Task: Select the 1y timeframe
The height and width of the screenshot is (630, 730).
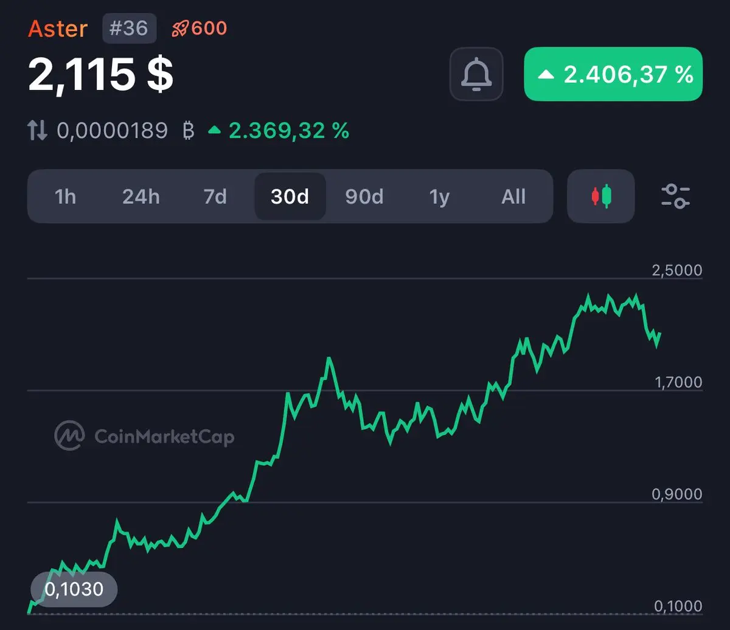Action: 439,197
